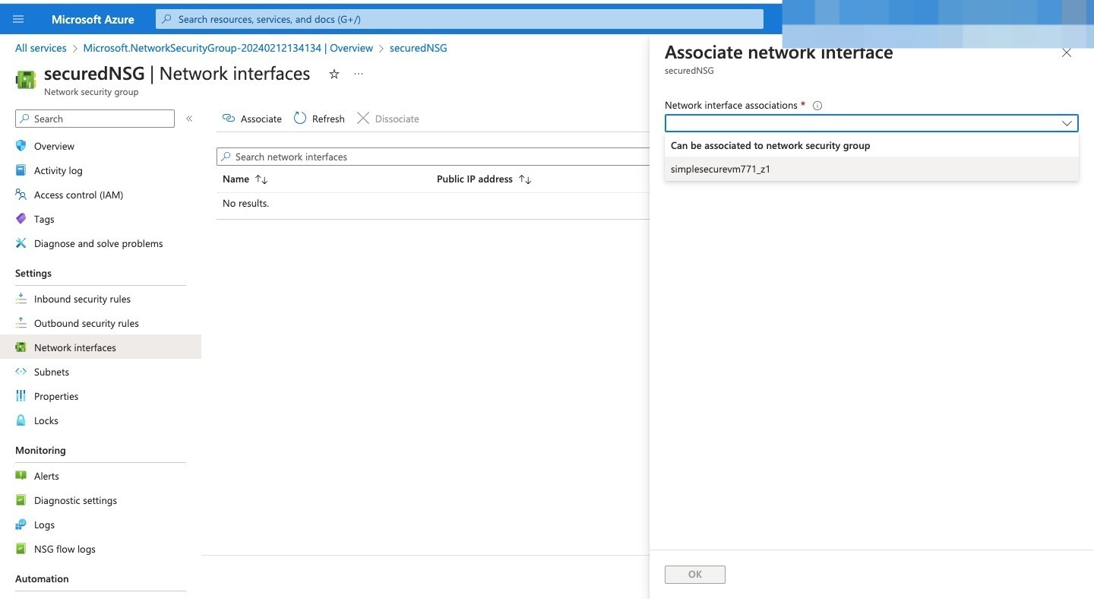
Task: Open NSG flow logs page
Action: coord(65,549)
